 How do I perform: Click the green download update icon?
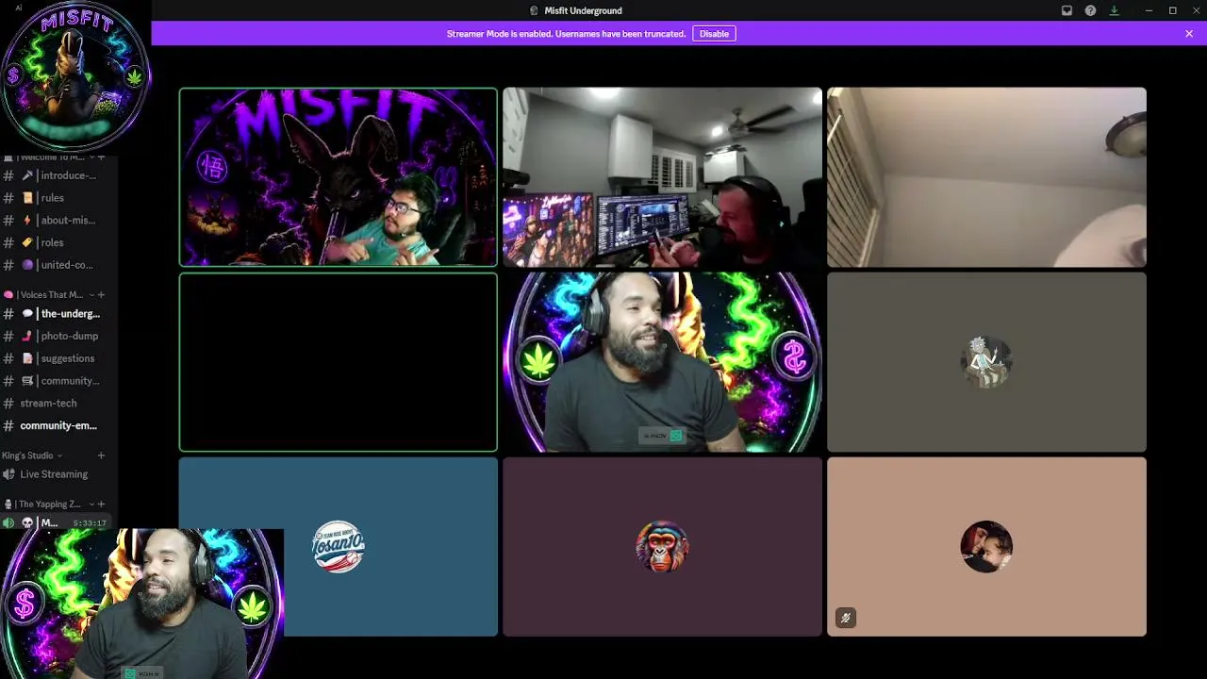1114,10
